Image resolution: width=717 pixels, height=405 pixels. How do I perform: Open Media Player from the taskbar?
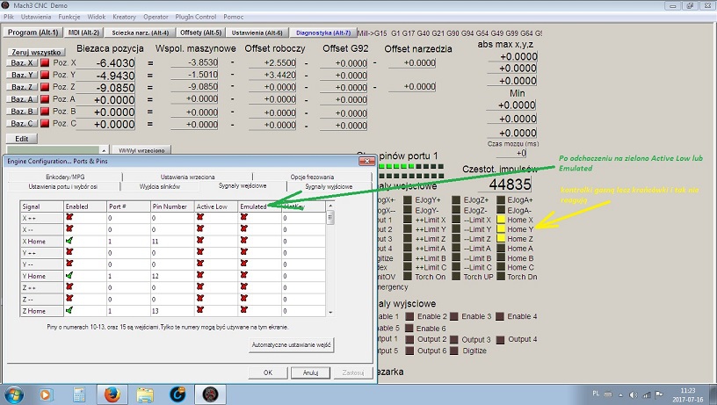point(47,394)
